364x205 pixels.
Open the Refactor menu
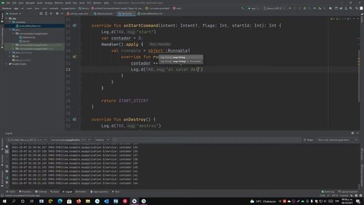[x=59, y=3]
